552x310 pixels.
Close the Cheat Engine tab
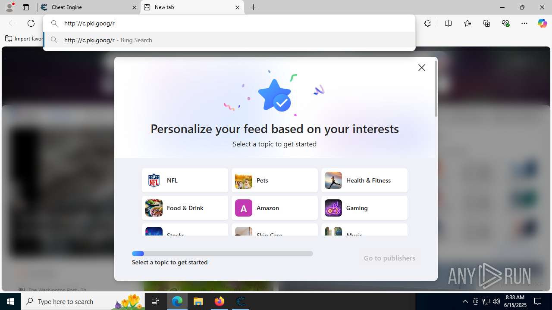point(134,7)
